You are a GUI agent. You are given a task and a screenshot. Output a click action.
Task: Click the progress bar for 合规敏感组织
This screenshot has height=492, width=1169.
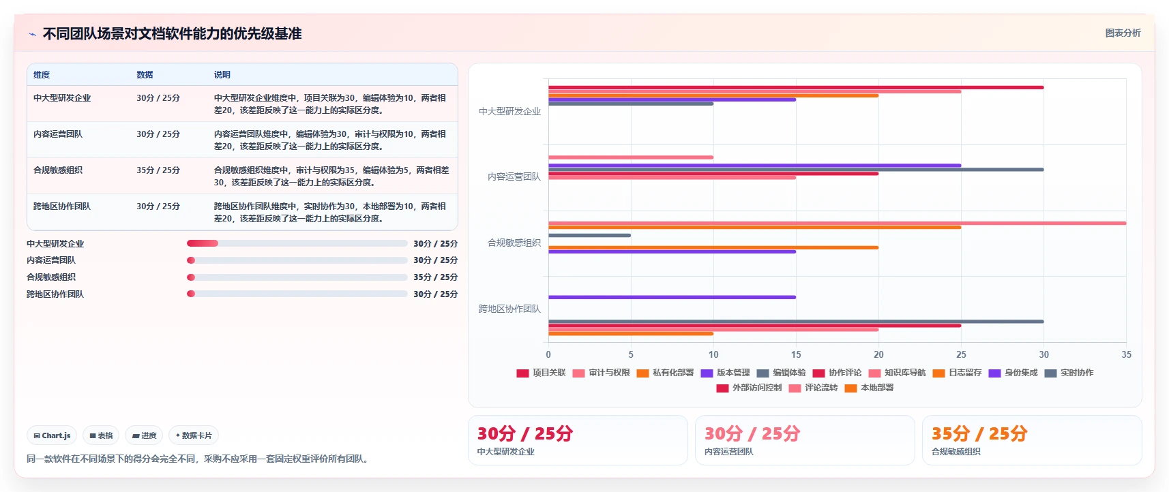[x=297, y=277]
